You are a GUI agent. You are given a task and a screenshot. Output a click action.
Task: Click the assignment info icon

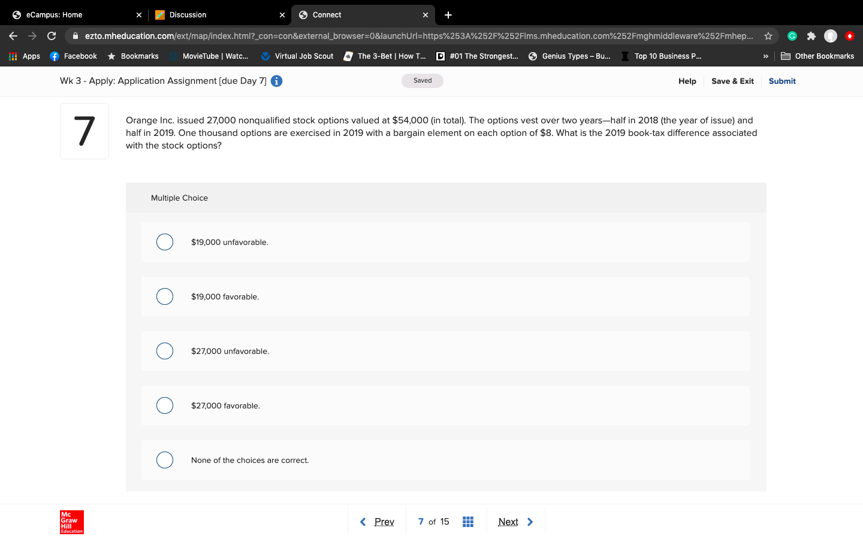276,81
